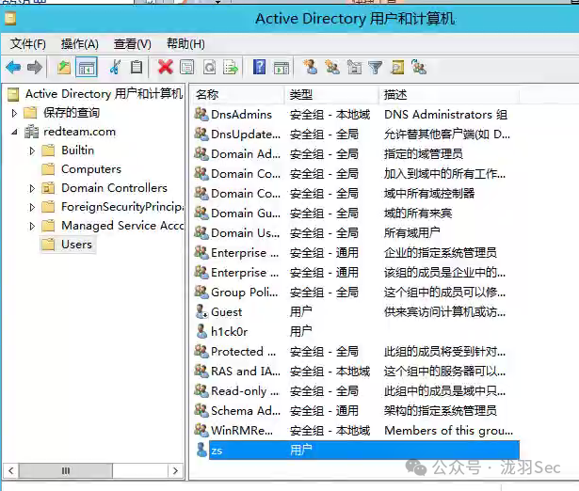Screen dimensions: 579x491
Task: Click the Filter funnel icon
Action: pyautogui.click(x=376, y=68)
